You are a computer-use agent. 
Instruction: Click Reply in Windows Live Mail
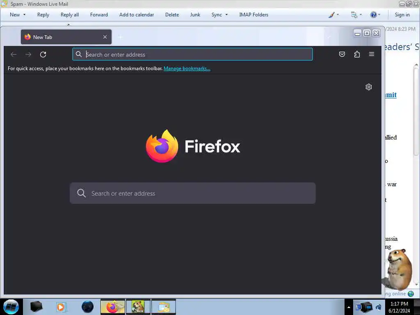click(43, 15)
